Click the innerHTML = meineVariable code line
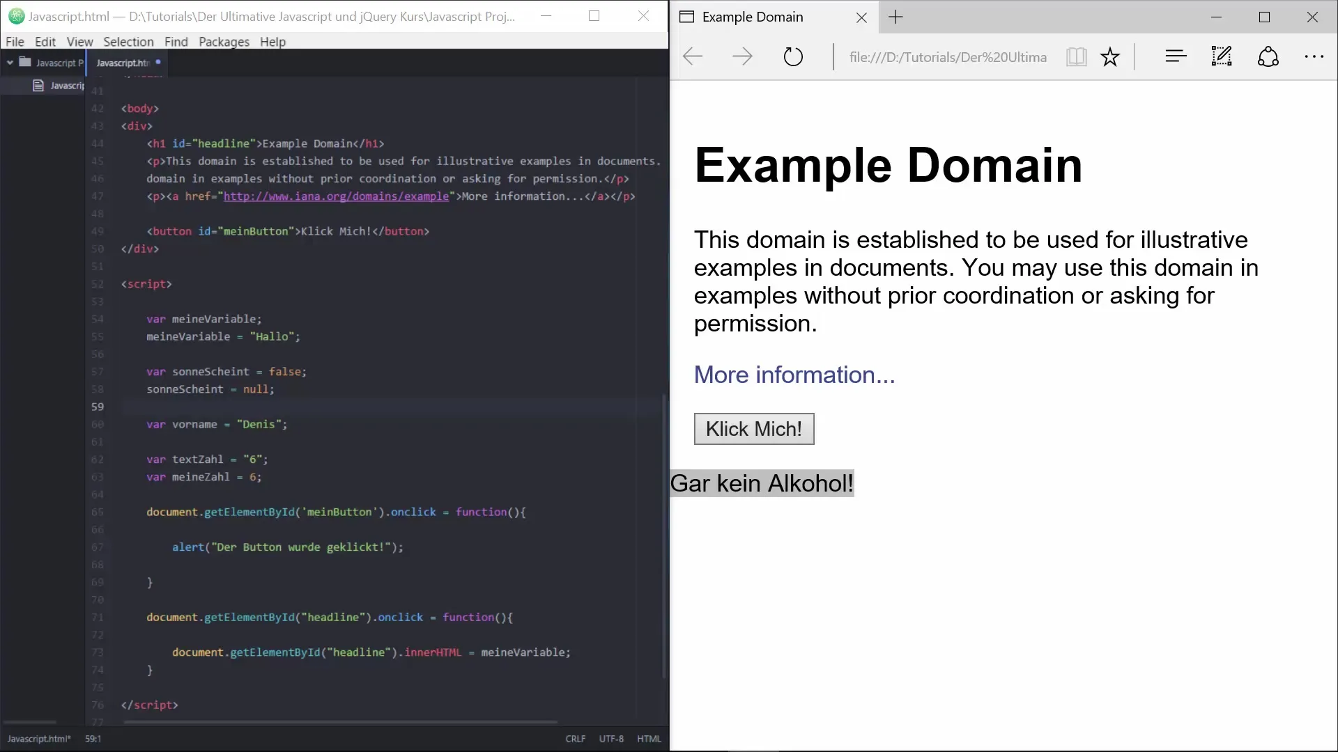Image resolution: width=1338 pixels, height=752 pixels. point(371,652)
